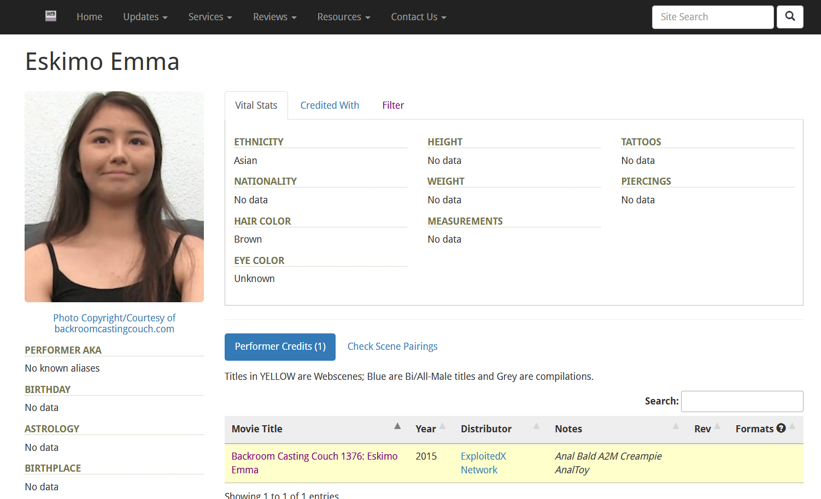Image resolution: width=821 pixels, height=499 pixels.
Task: Switch to the Credited With tab
Action: [x=330, y=105]
